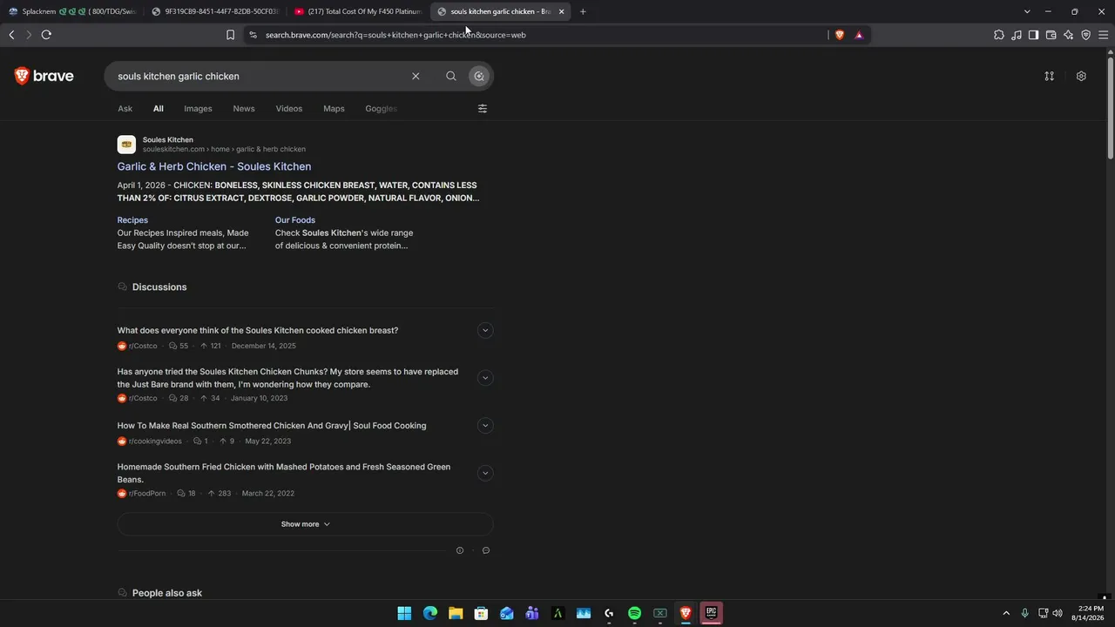Open the Homemade Southern Fried Chicken discussion title
The image size is (1115, 627).
click(x=284, y=473)
